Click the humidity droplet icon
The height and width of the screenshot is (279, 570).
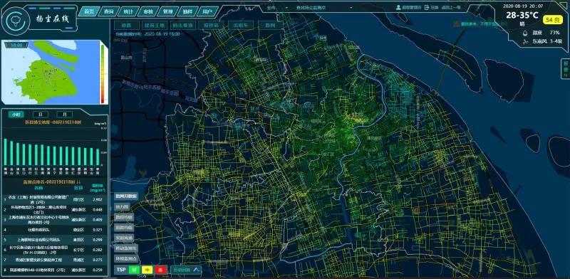(524, 32)
